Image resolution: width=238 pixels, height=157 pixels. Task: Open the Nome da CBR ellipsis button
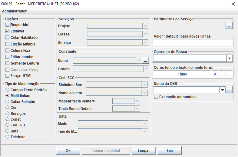[229, 90]
